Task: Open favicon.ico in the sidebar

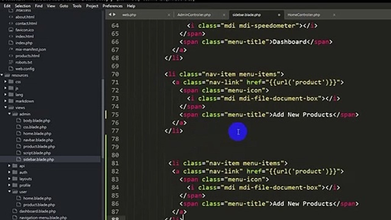Action: pyautogui.click(x=24, y=30)
